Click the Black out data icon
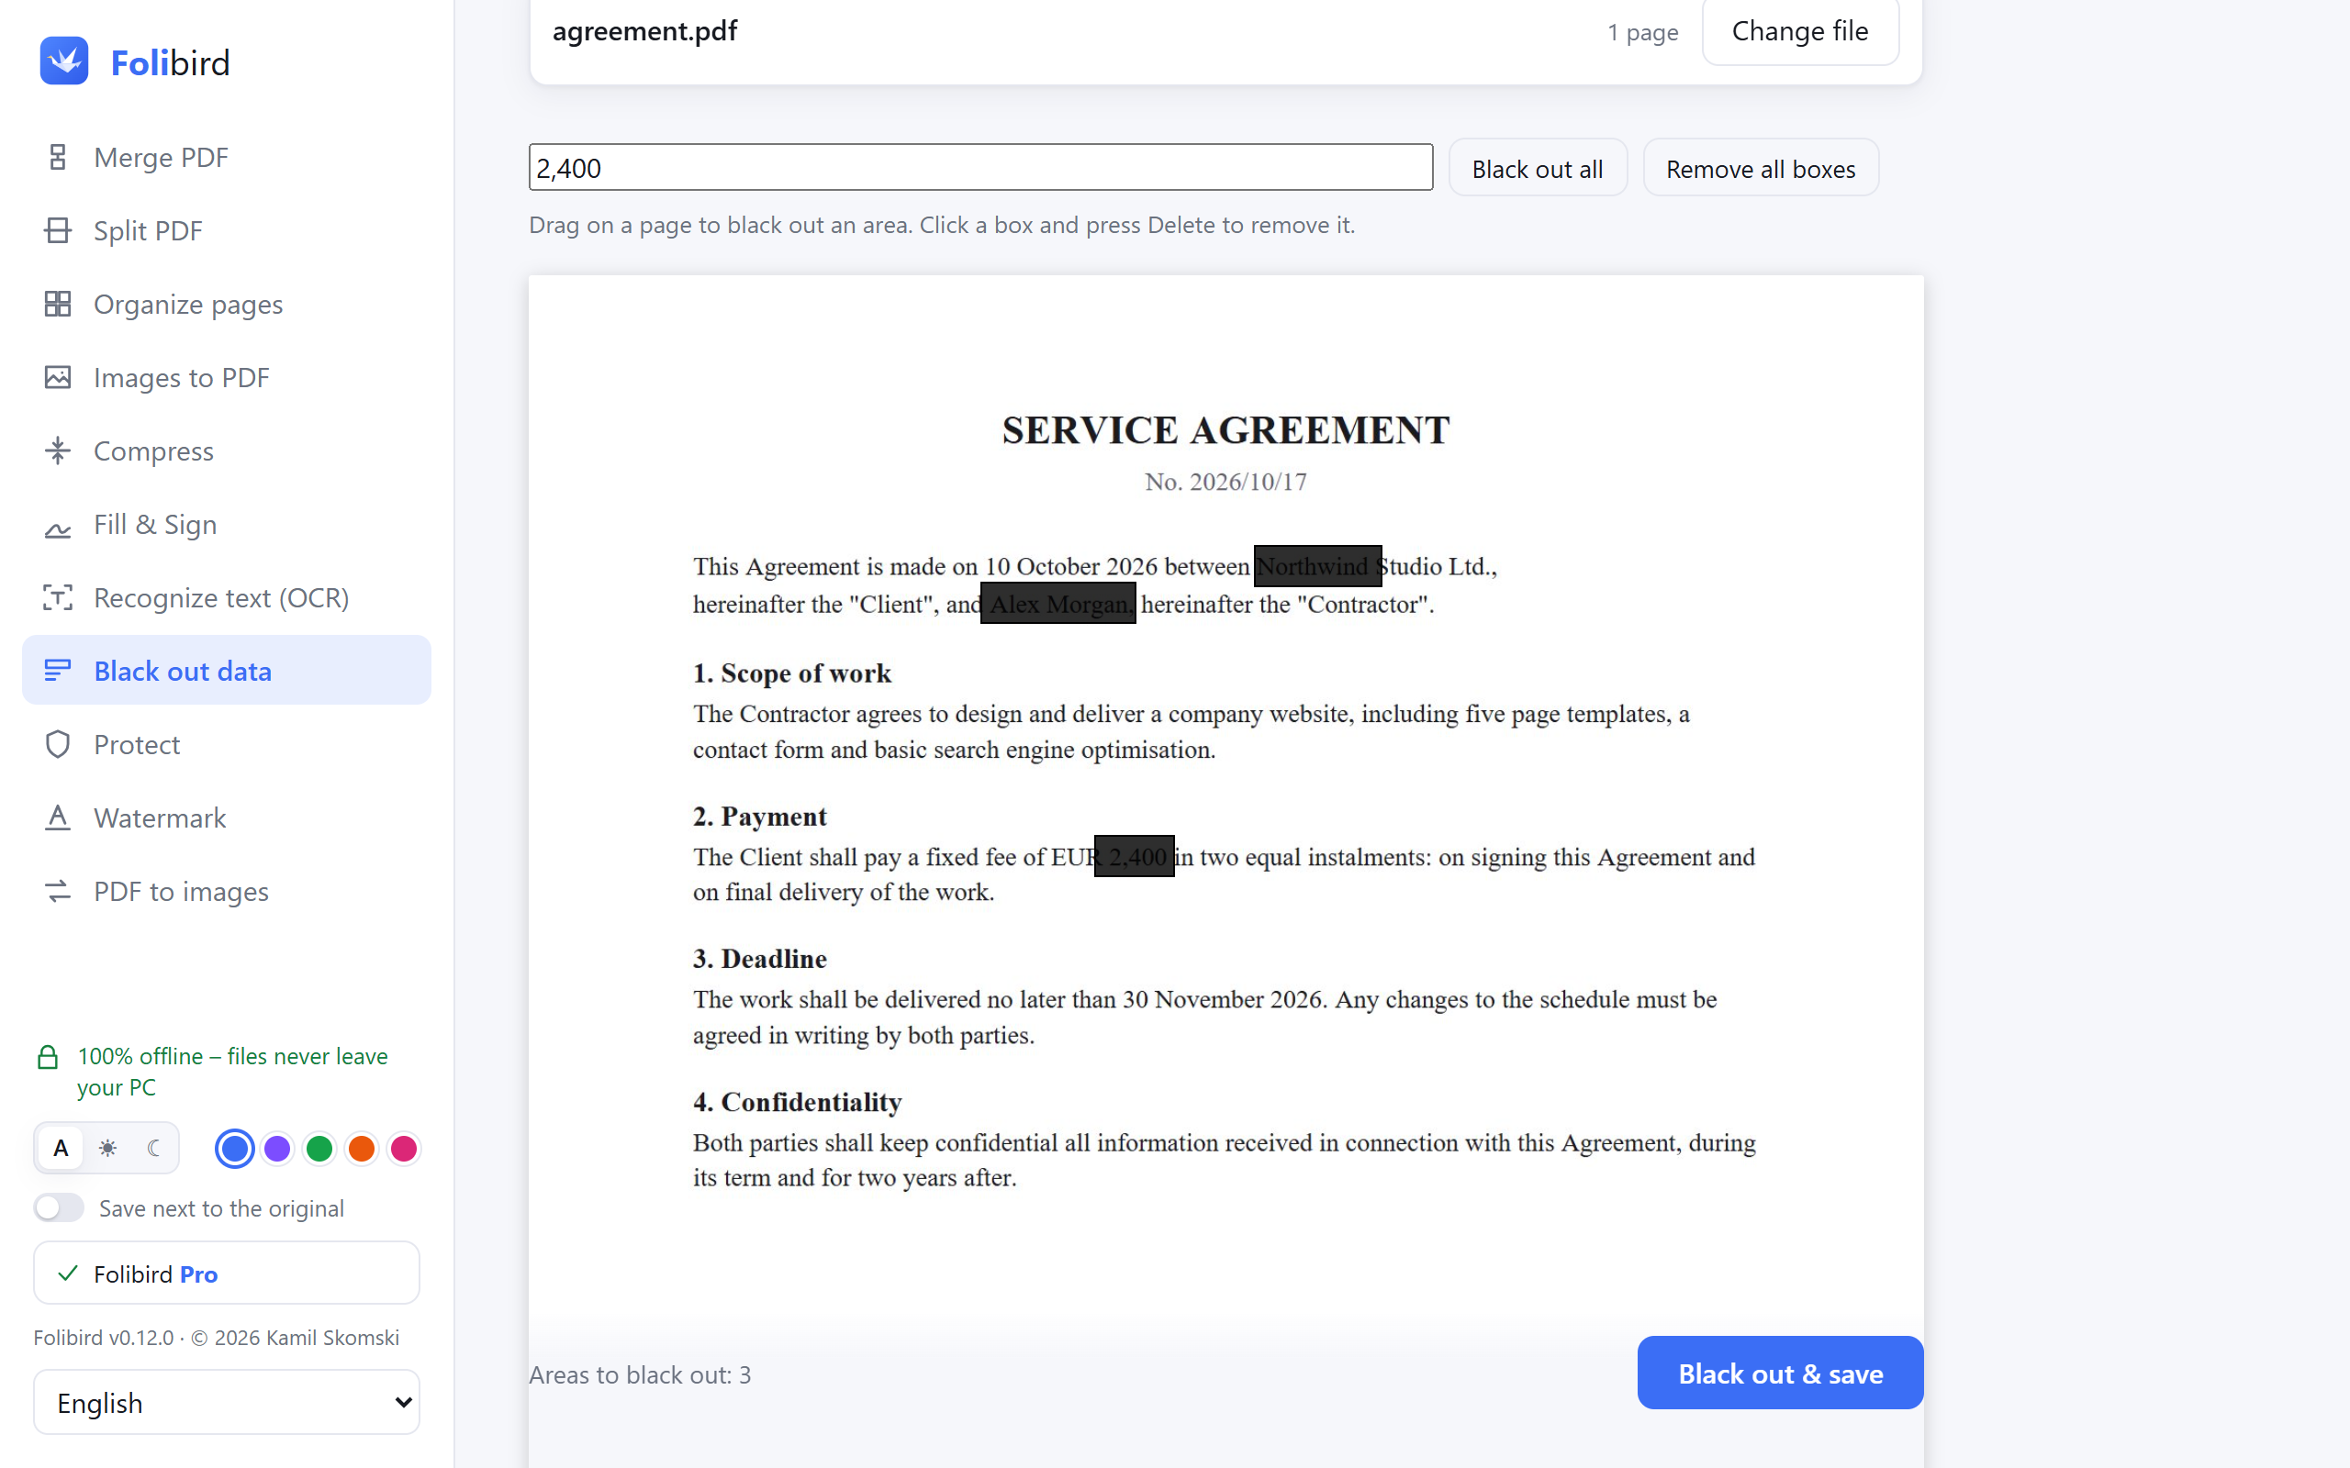 [x=58, y=670]
